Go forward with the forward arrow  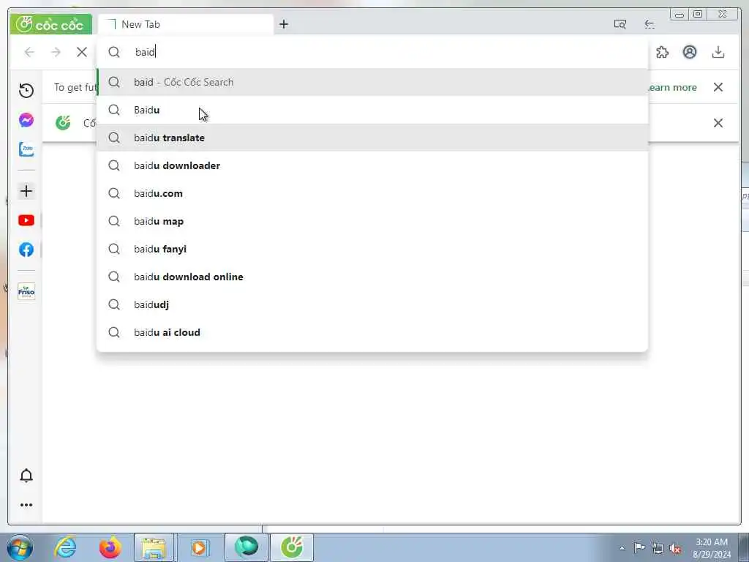(56, 52)
